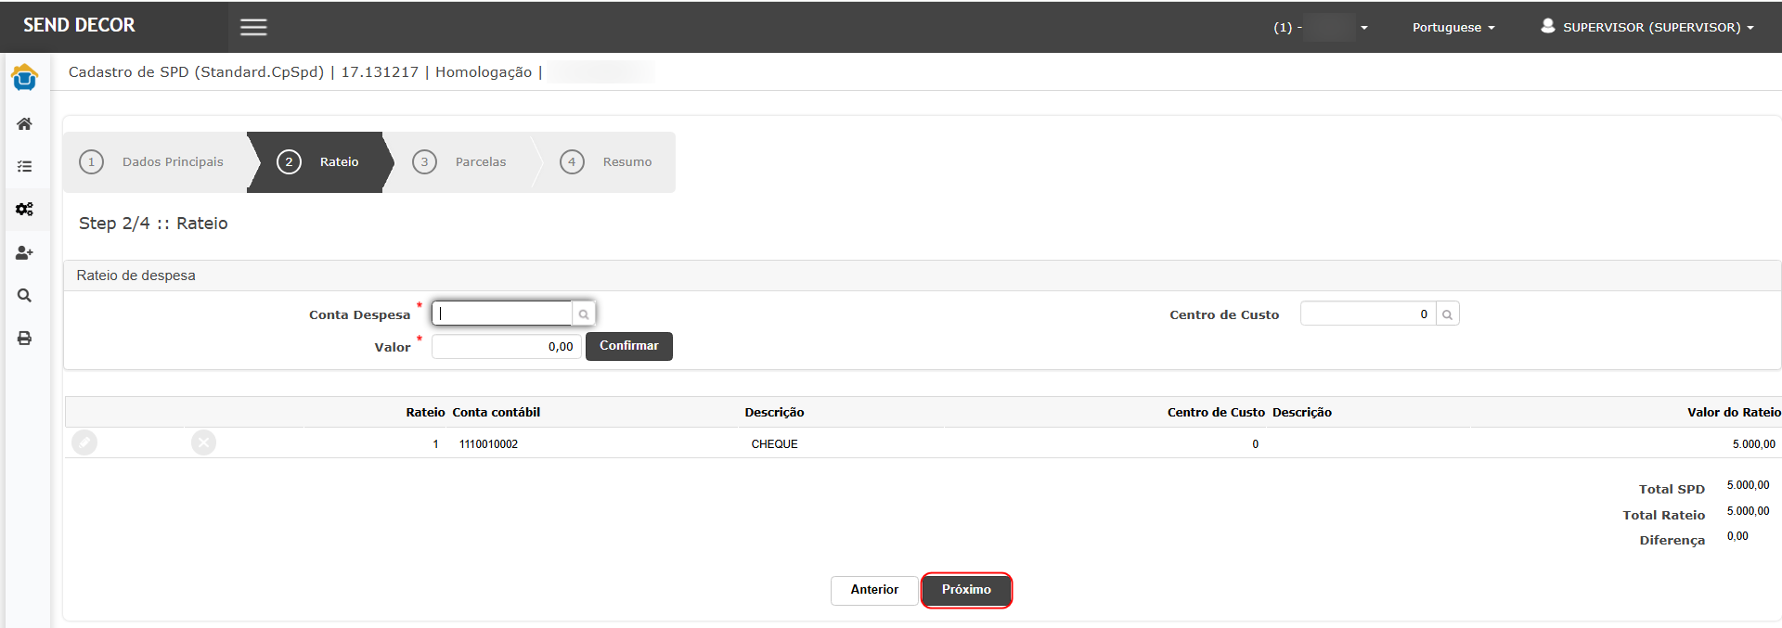This screenshot has height=628, width=1782.
Task: Click the Centro de Custo lookup icon
Action: 1447,314
